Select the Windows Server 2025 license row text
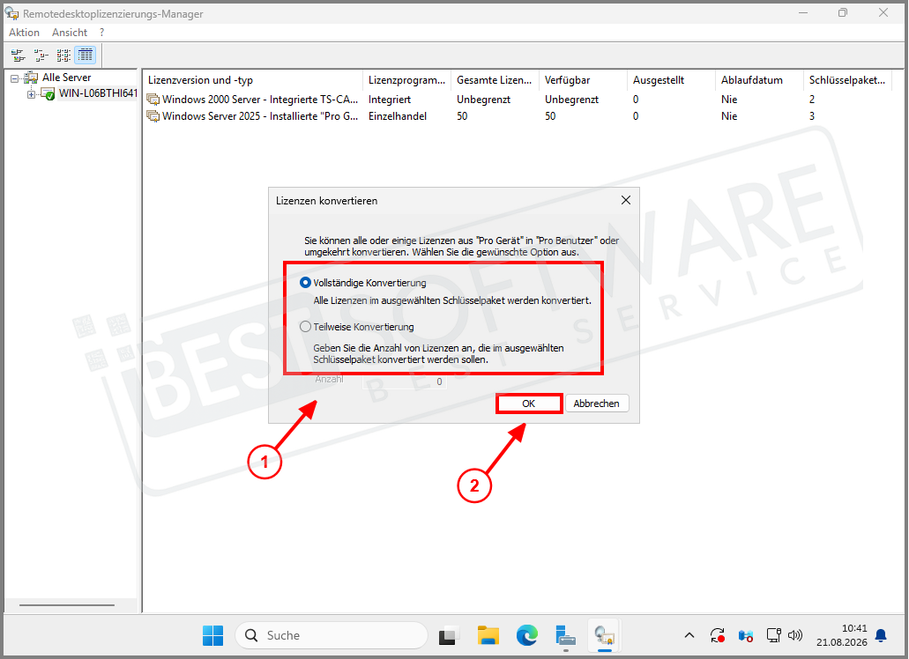 click(260, 116)
